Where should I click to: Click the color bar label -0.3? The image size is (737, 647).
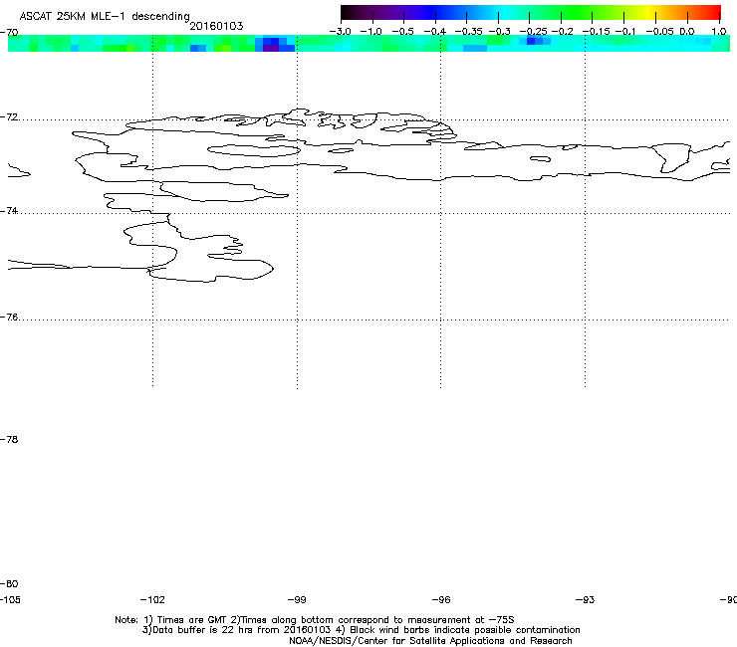500,32
